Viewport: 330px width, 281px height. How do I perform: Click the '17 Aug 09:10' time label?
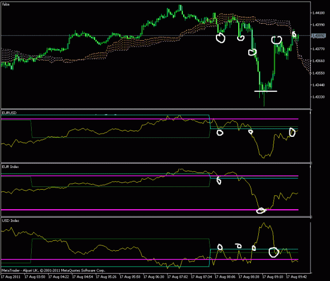tap(272, 277)
